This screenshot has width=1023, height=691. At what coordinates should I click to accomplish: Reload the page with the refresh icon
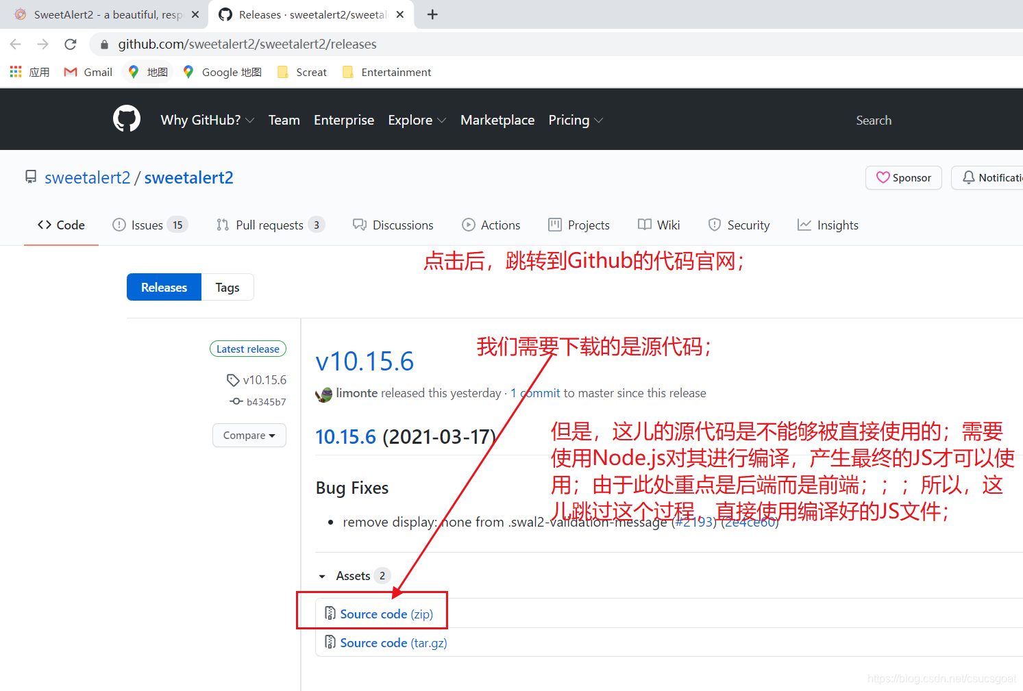click(x=70, y=44)
